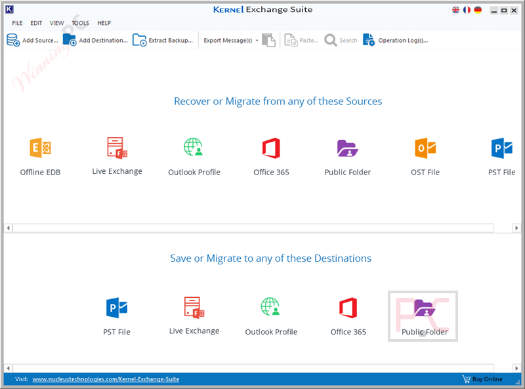Maximize the Kernel Exchange Suite window
Image resolution: width=525 pixels, height=389 pixels.
504,10
